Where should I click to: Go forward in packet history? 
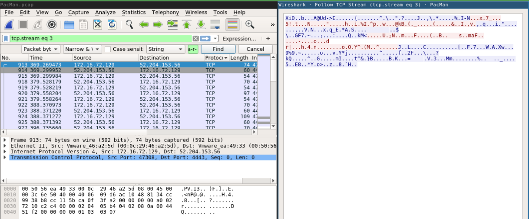(158, 24)
